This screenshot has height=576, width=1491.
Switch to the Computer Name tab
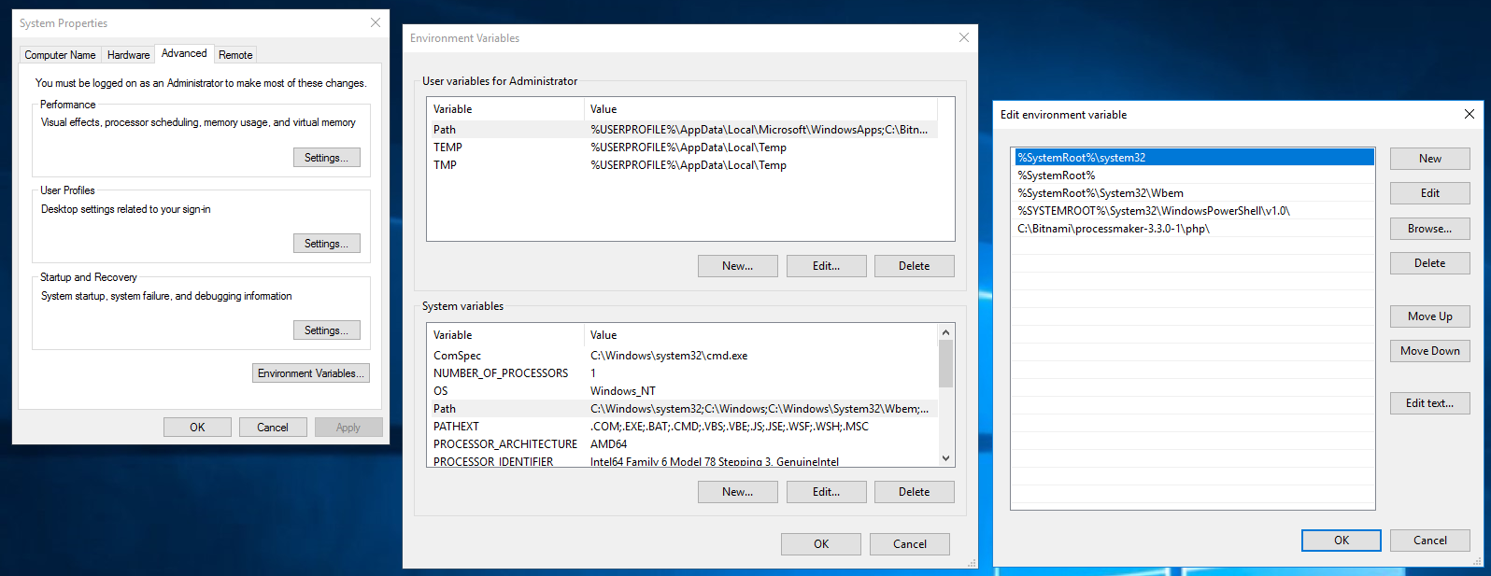point(60,55)
